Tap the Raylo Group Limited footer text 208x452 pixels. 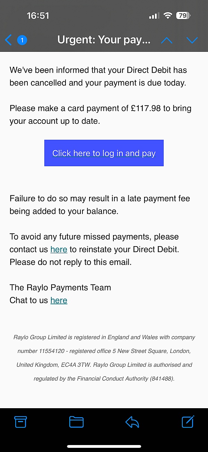[x=104, y=358]
